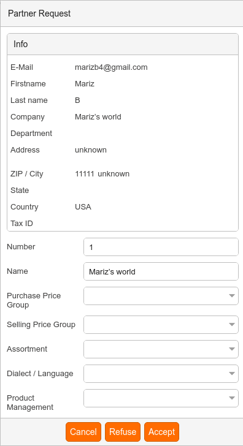Click the marizb4@gmail.com email value
243x446 pixels.
click(x=111, y=67)
